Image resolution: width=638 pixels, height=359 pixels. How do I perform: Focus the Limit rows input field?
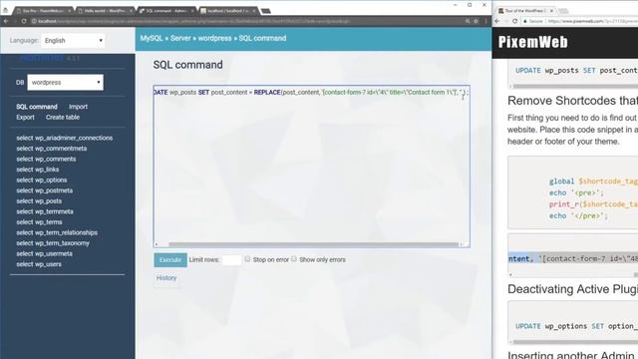click(231, 260)
